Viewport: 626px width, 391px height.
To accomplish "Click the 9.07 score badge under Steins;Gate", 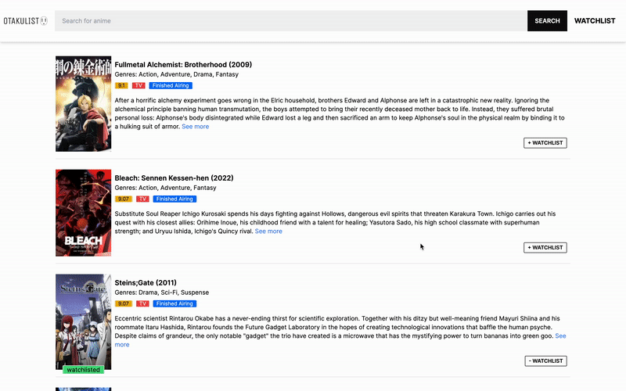I will [x=124, y=303].
